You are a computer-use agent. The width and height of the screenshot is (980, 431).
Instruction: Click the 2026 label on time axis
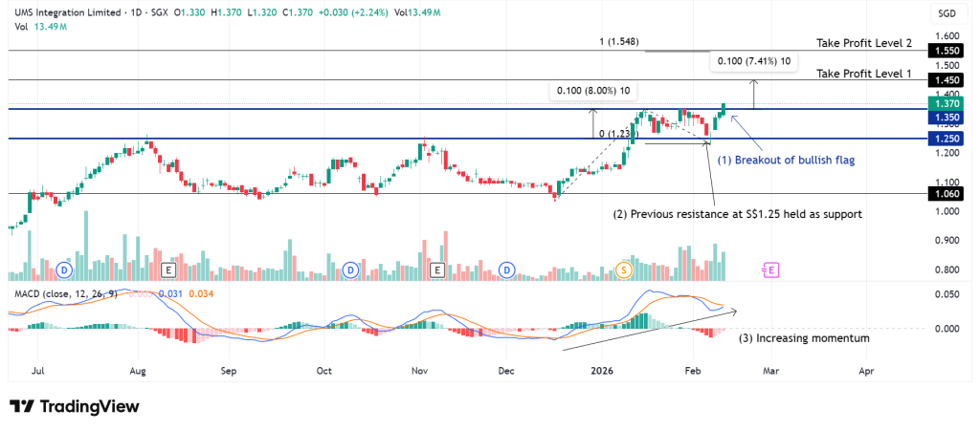(x=601, y=369)
